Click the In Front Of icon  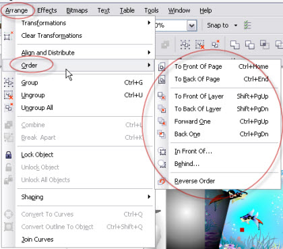pyautogui.click(x=162, y=151)
